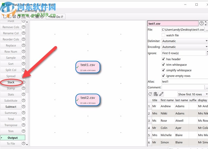Click the cell containing Michelle

click(167, 135)
